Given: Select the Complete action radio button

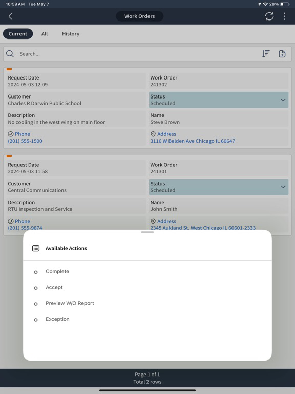Looking at the screenshot, I should point(36,272).
